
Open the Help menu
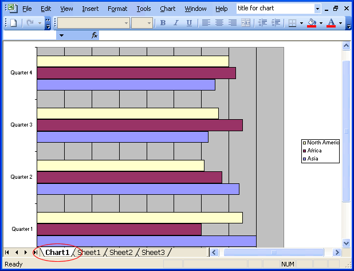pos(222,9)
